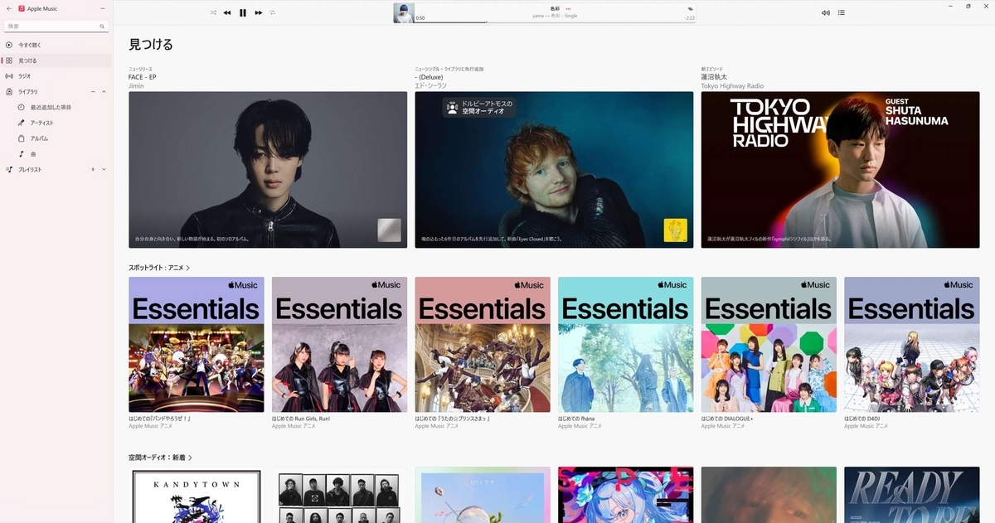Toggle shuffle playback
This screenshot has width=995, height=523.
[213, 12]
